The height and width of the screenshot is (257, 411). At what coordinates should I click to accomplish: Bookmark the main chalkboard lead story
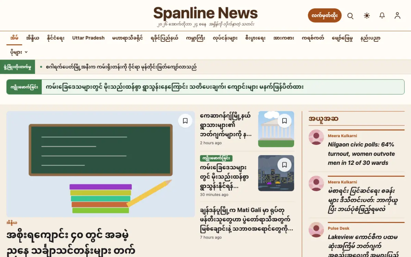(185, 121)
